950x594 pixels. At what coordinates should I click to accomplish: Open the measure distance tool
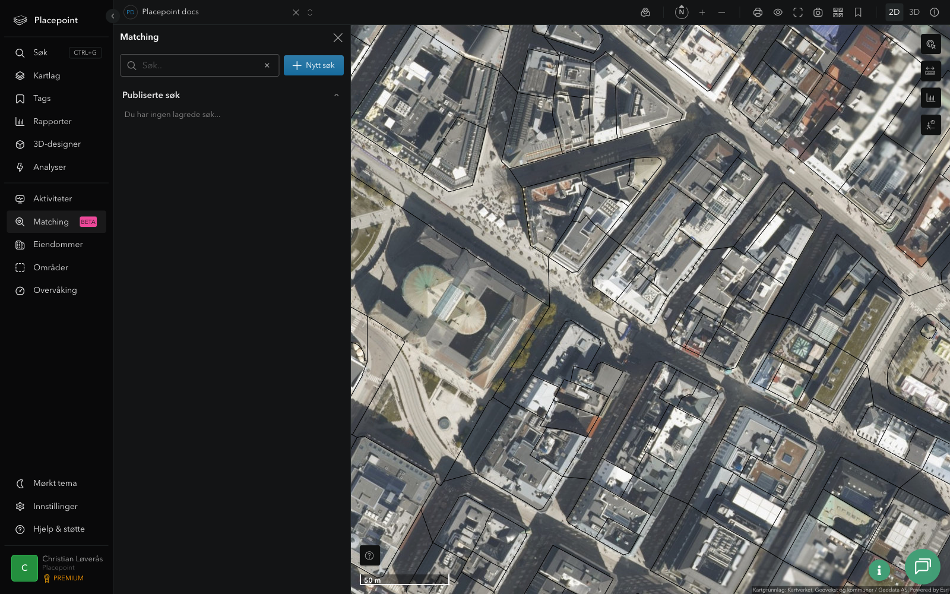point(930,71)
